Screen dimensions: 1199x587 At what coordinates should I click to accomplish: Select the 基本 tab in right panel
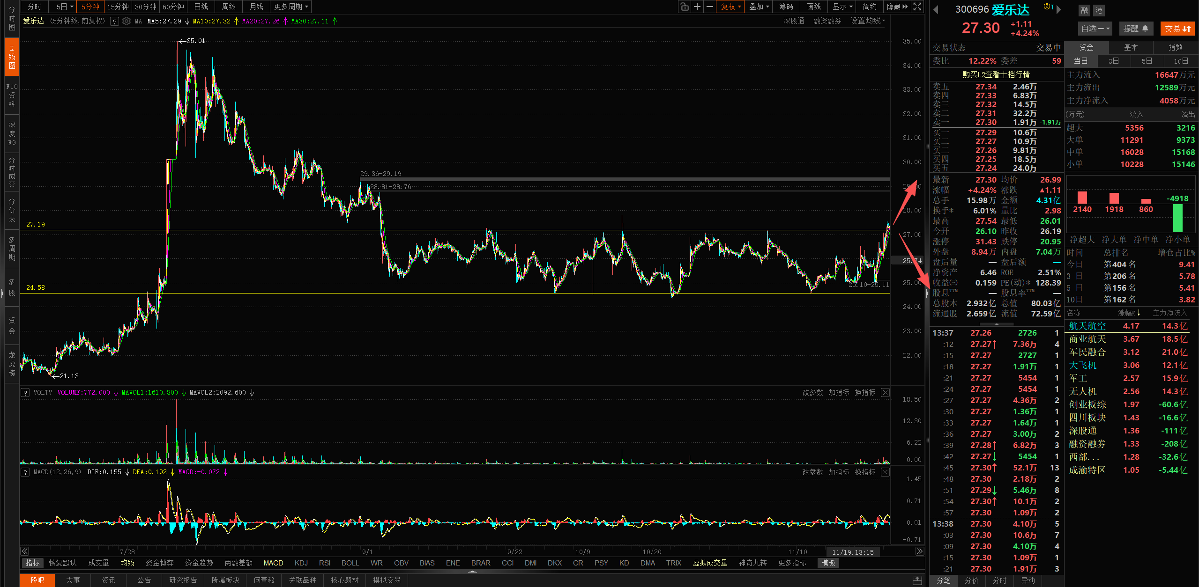(1131, 47)
